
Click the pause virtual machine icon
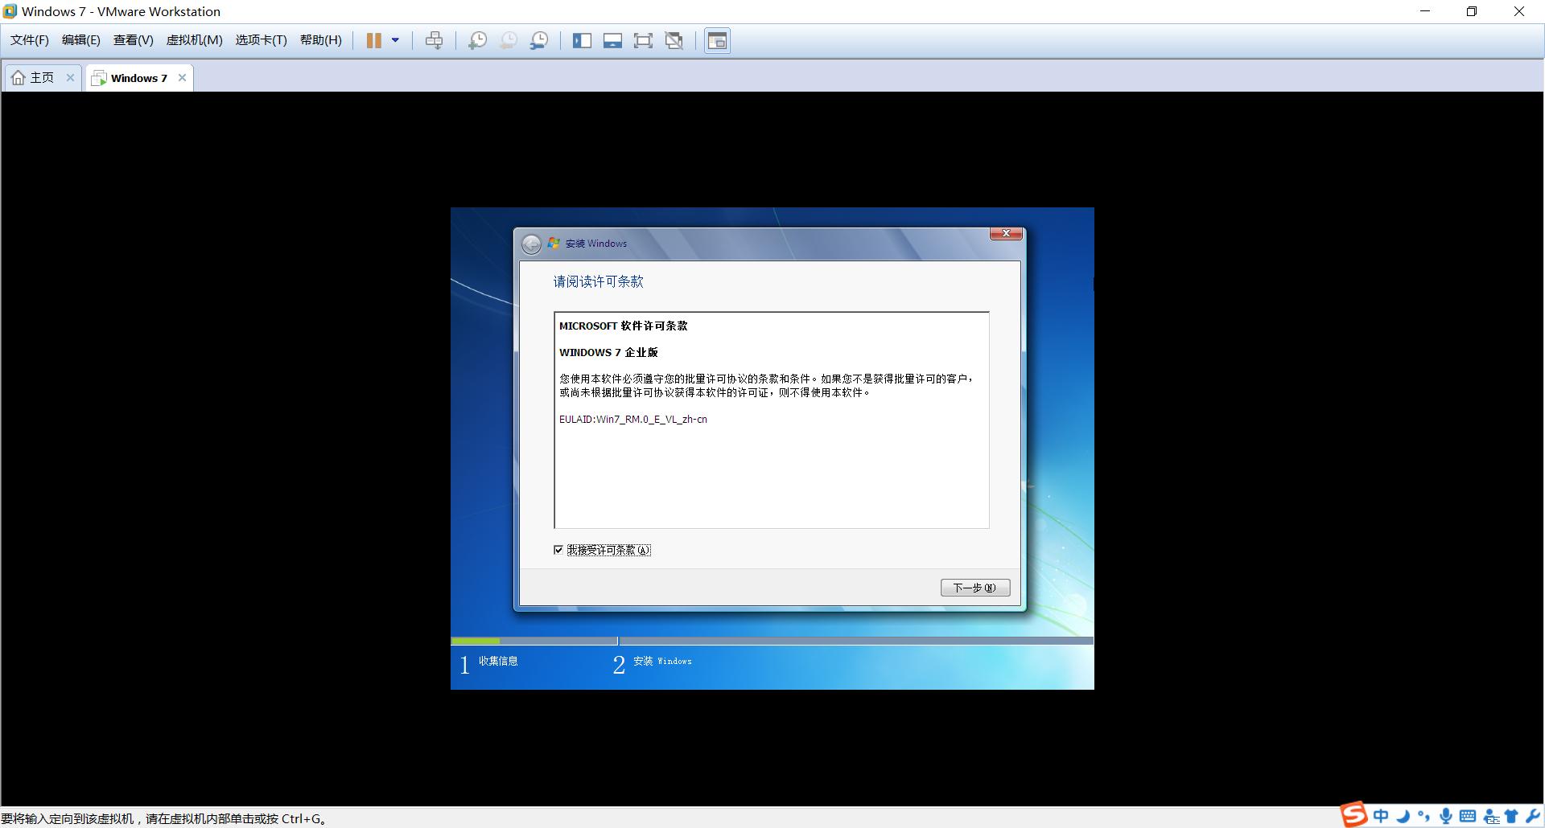374,41
